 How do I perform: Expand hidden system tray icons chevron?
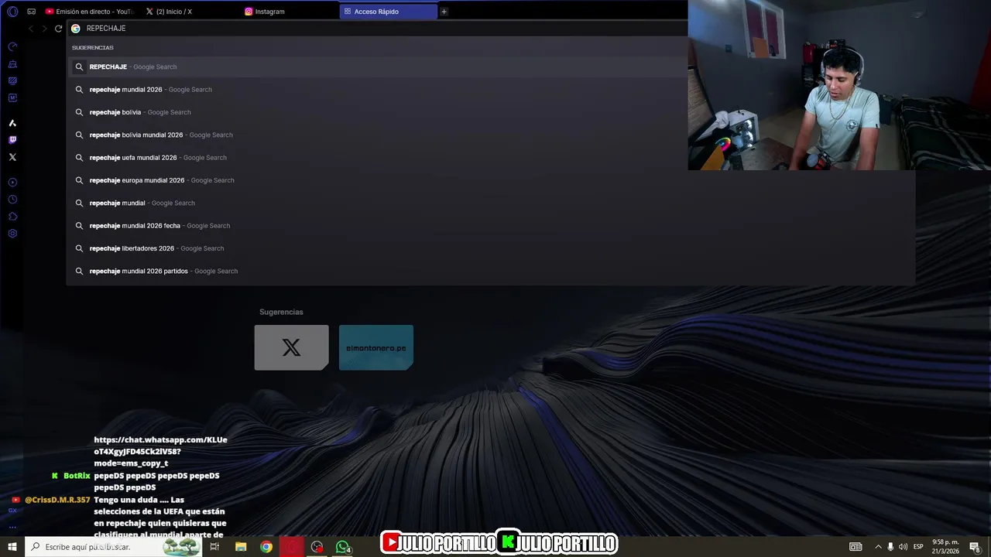(x=878, y=547)
